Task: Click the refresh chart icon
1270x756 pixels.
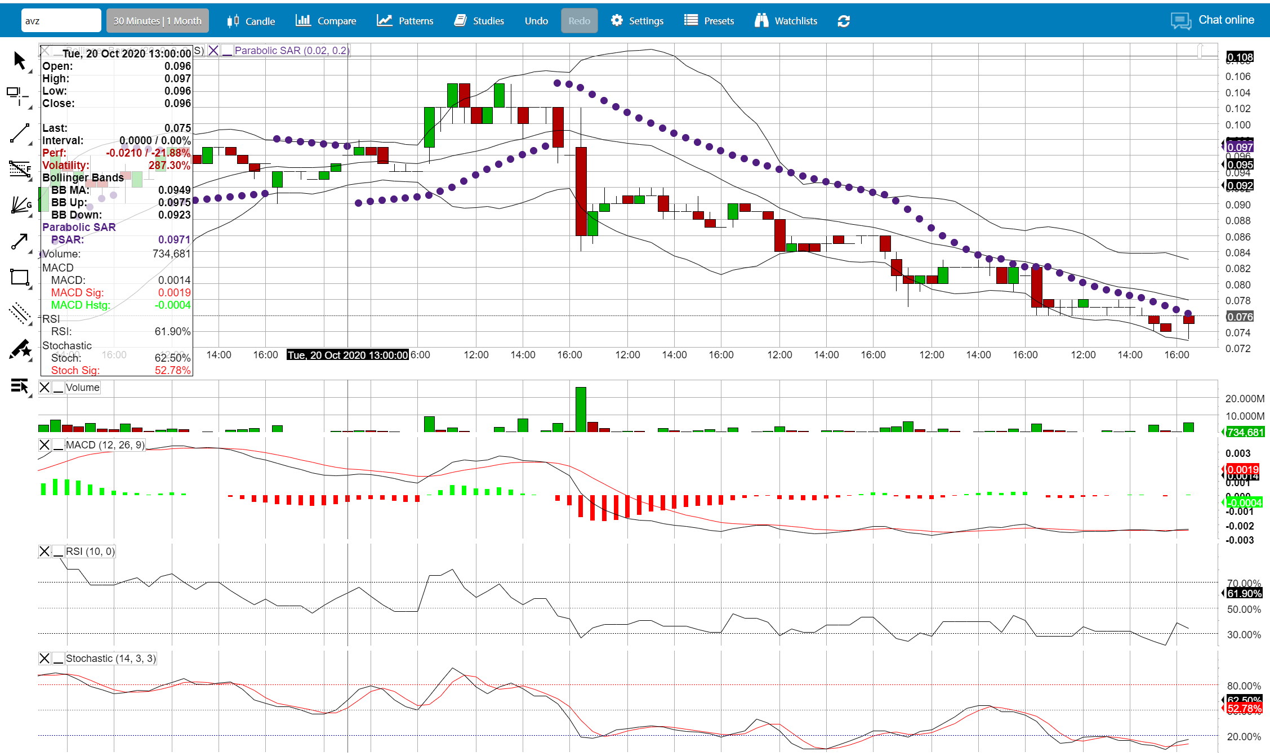Action: [844, 21]
